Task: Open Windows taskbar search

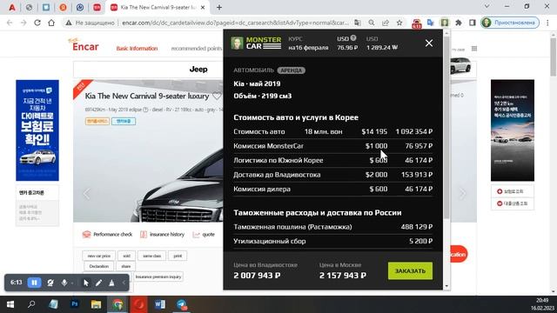Action: click(x=31, y=304)
